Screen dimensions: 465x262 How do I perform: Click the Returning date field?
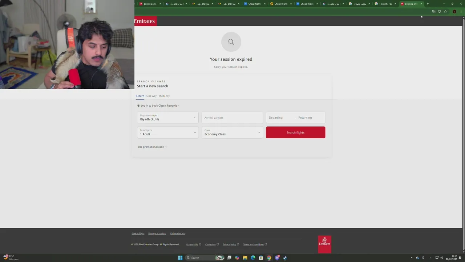coord(311,118)
